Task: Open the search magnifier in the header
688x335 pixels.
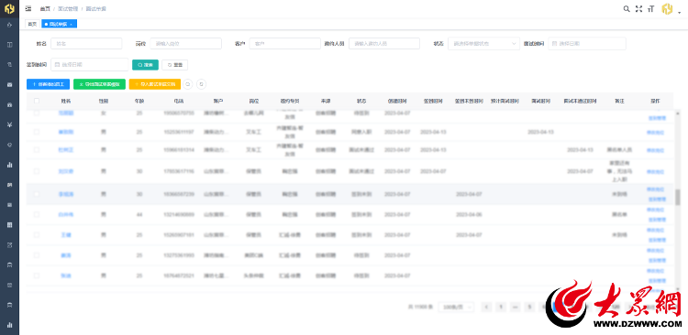Action: click(627, 9)
